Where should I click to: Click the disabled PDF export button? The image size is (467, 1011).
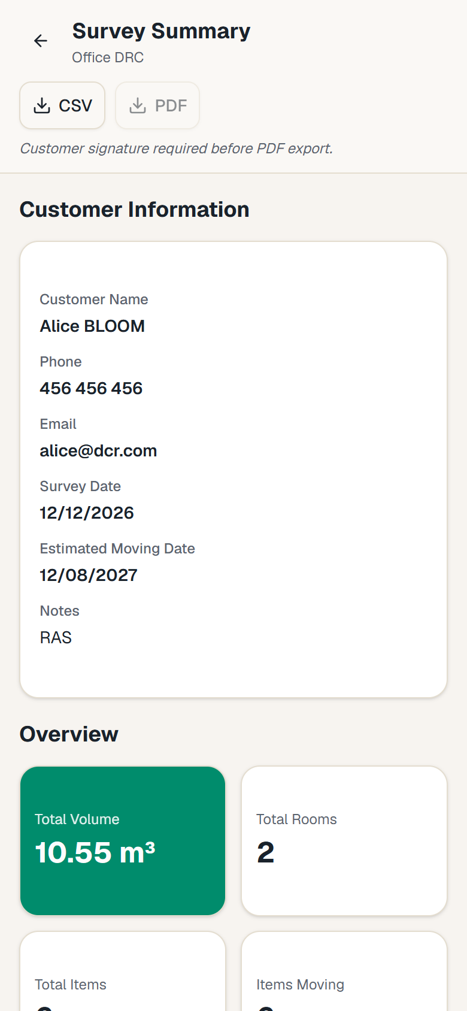(157, 105)
